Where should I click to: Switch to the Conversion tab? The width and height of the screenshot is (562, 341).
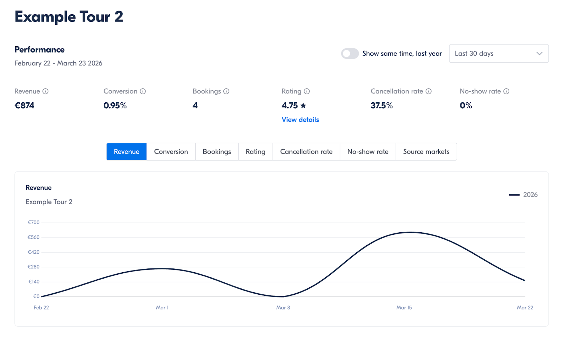pos(171,152)
